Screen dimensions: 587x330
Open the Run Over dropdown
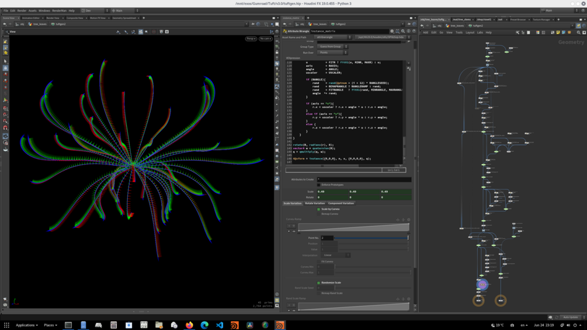click(x=333, y=53)
